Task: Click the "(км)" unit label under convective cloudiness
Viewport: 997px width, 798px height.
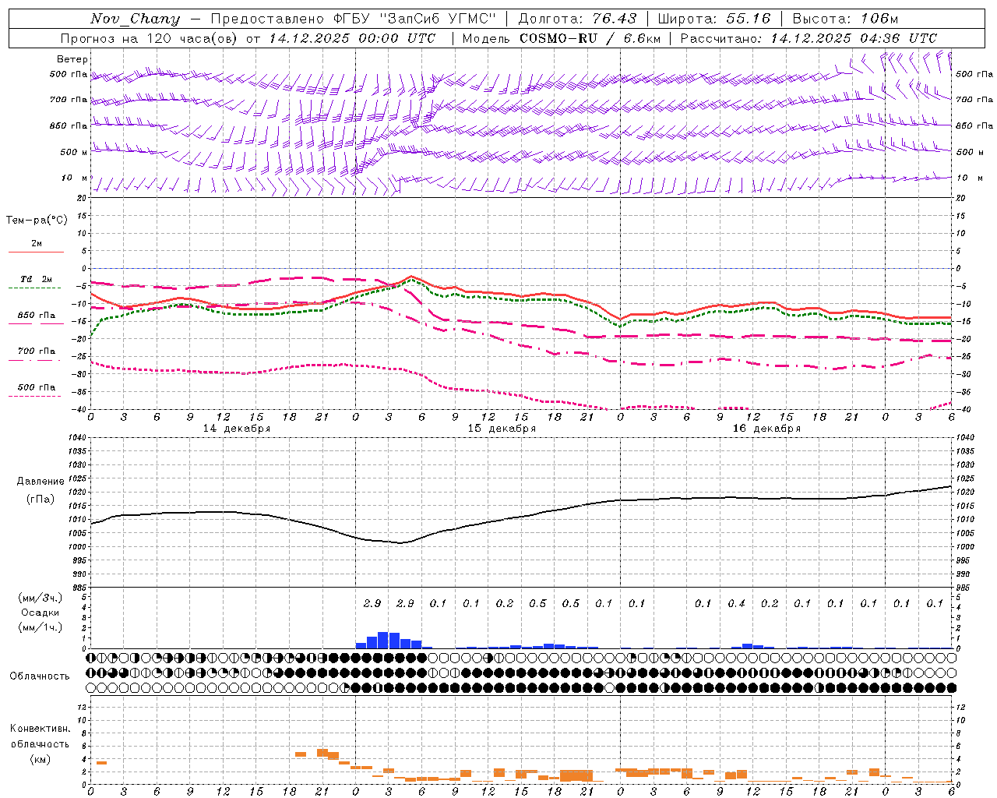Action: pyautogui.click(x=41, y=759)
